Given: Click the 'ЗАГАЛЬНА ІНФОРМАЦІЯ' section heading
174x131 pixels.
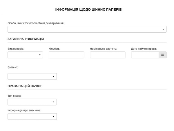Looking at the screenshot, I should pos(26,39).
